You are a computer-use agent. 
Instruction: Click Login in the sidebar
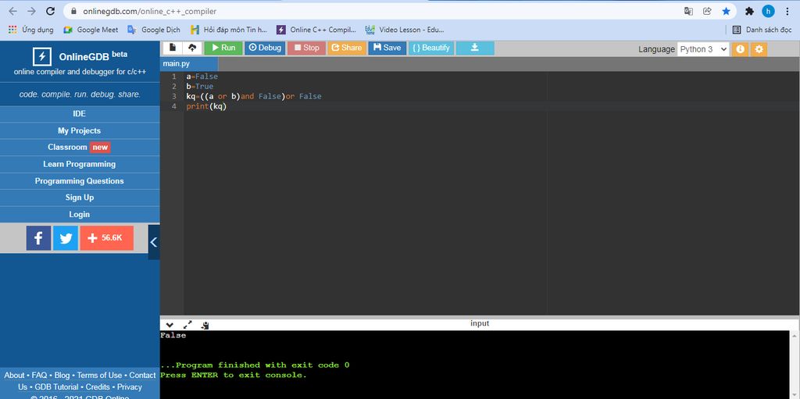pyautogui.click(x=80, y=214)
